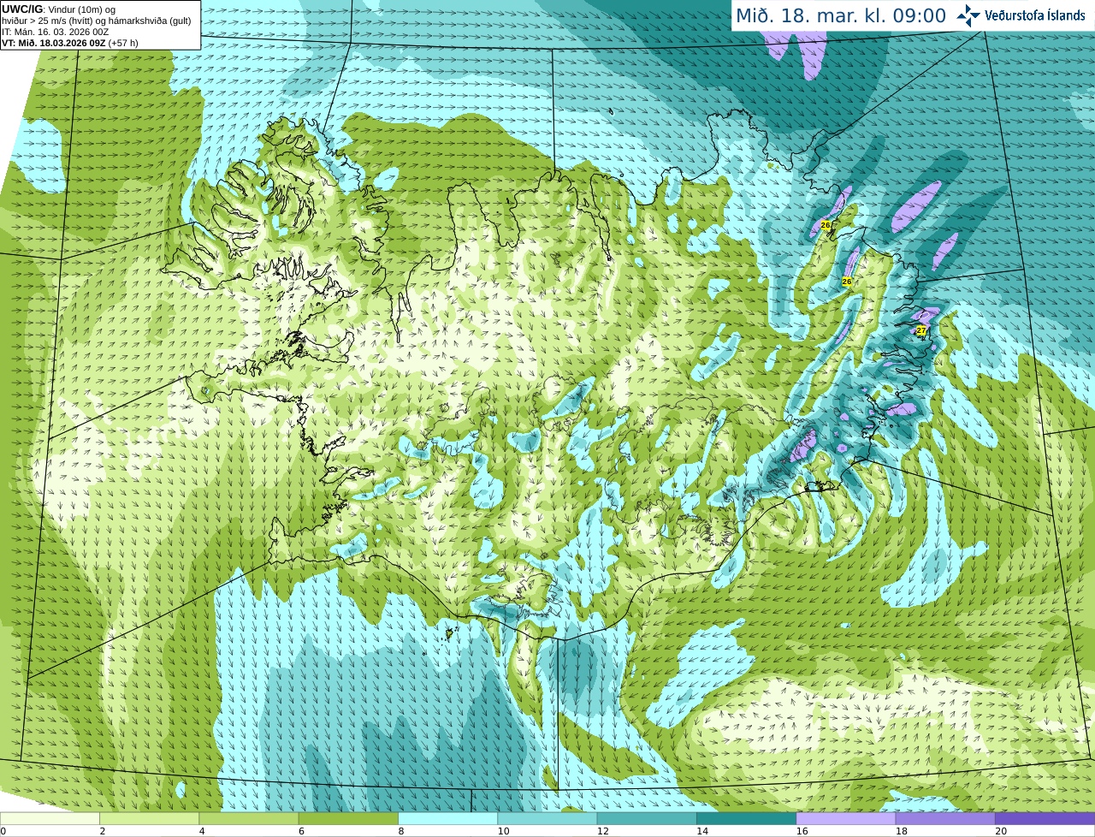
Task: Select the 6–8 m/s olive green swatch
Action: point(348,818)
